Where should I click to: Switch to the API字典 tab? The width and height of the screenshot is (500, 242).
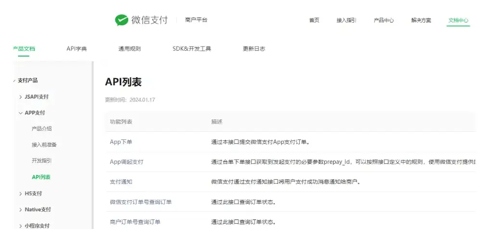coord(76,49)
